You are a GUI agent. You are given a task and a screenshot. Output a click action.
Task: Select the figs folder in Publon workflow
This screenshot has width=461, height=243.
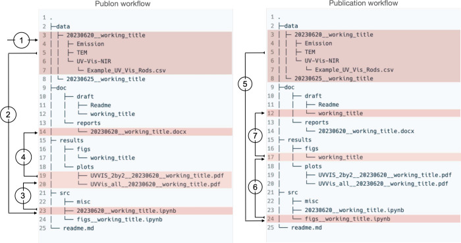[x=84, y=149]
